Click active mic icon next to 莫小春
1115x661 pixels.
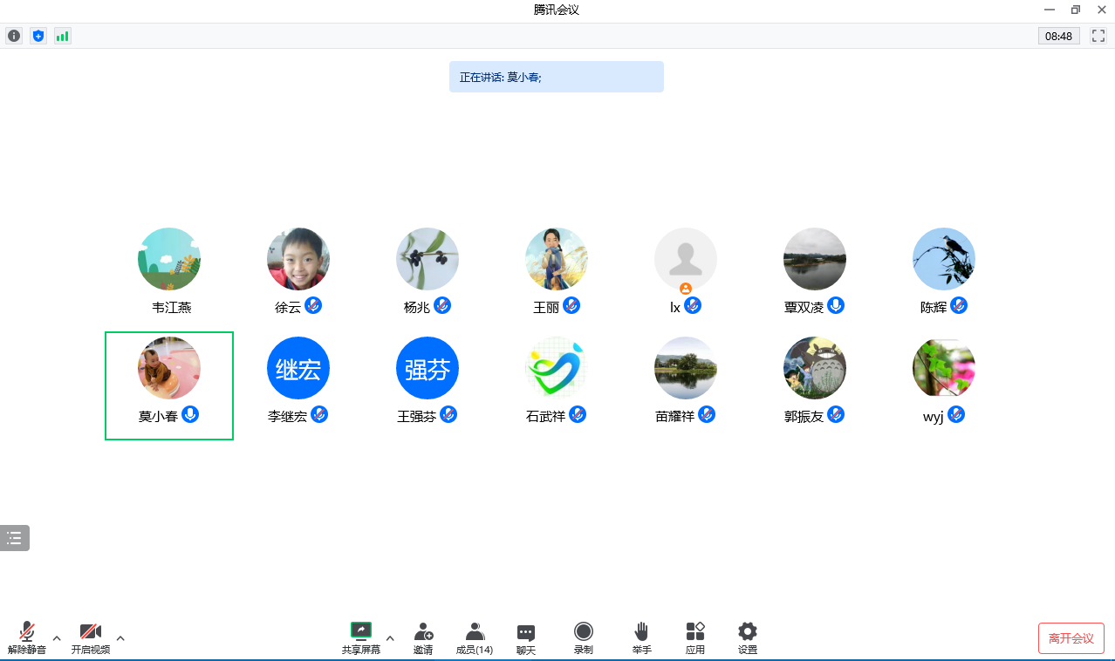click(x=190, y=414)
